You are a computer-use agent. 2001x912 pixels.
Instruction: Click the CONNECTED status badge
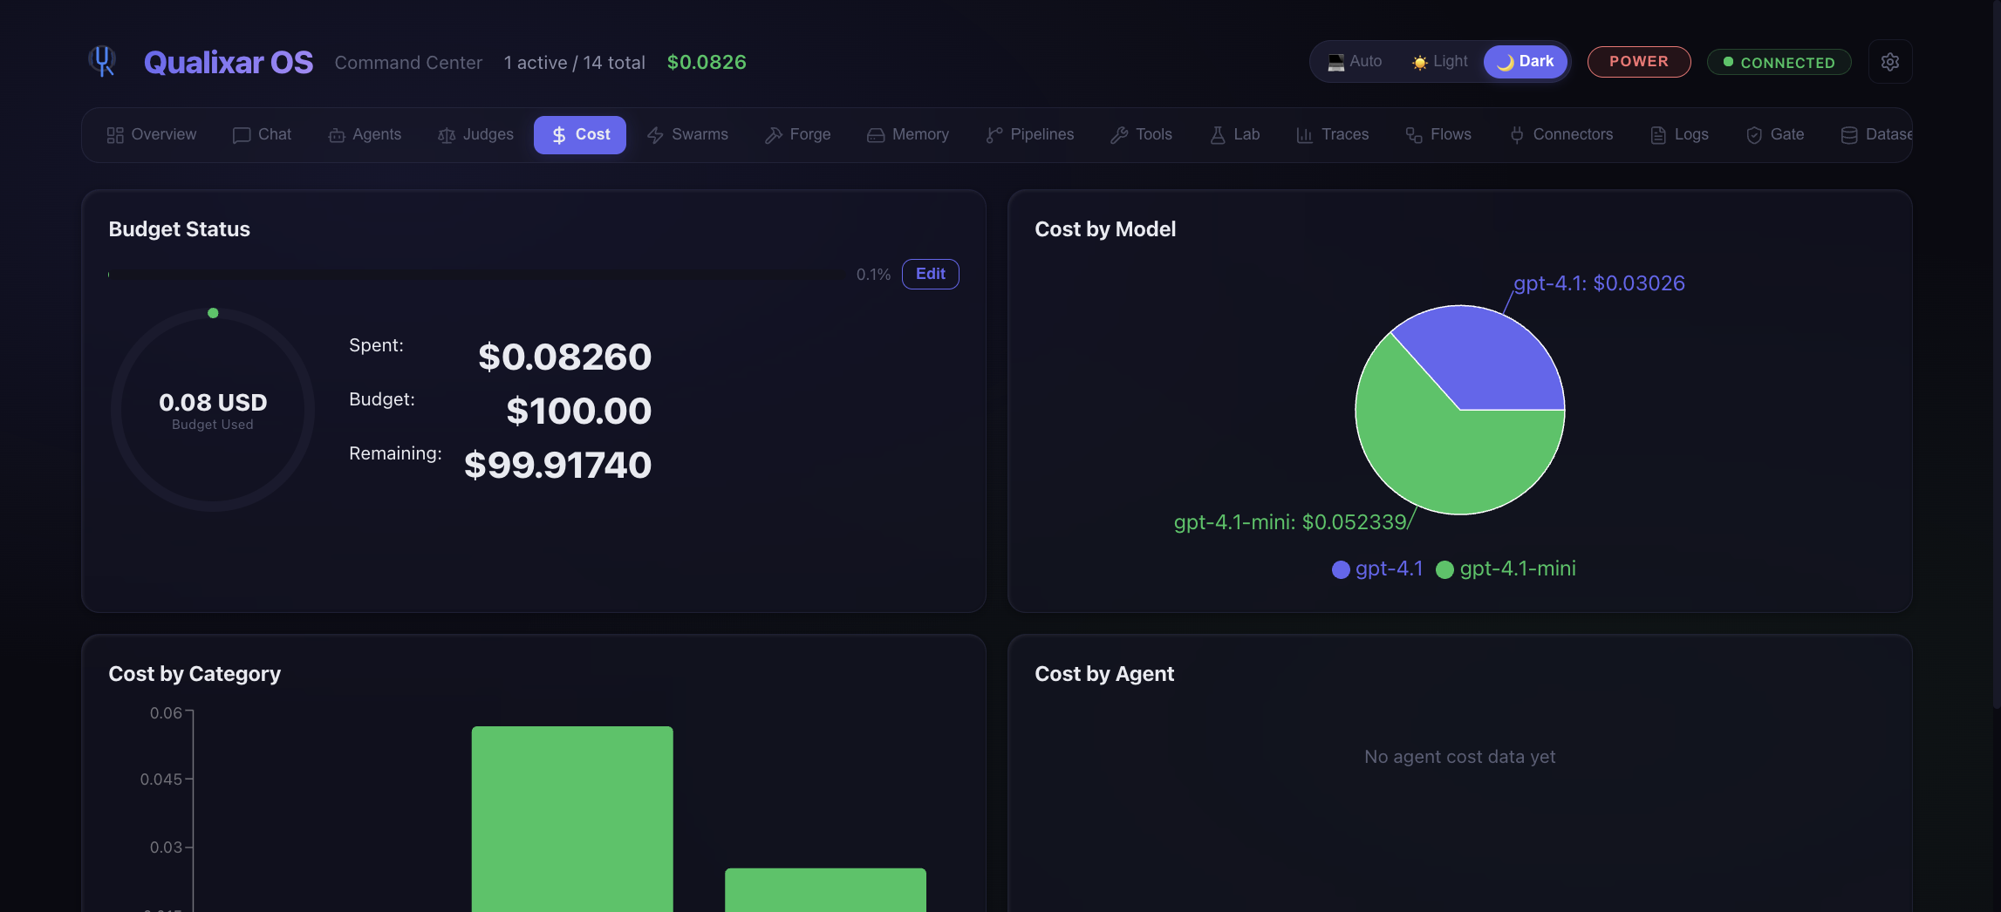point(1779,63)
